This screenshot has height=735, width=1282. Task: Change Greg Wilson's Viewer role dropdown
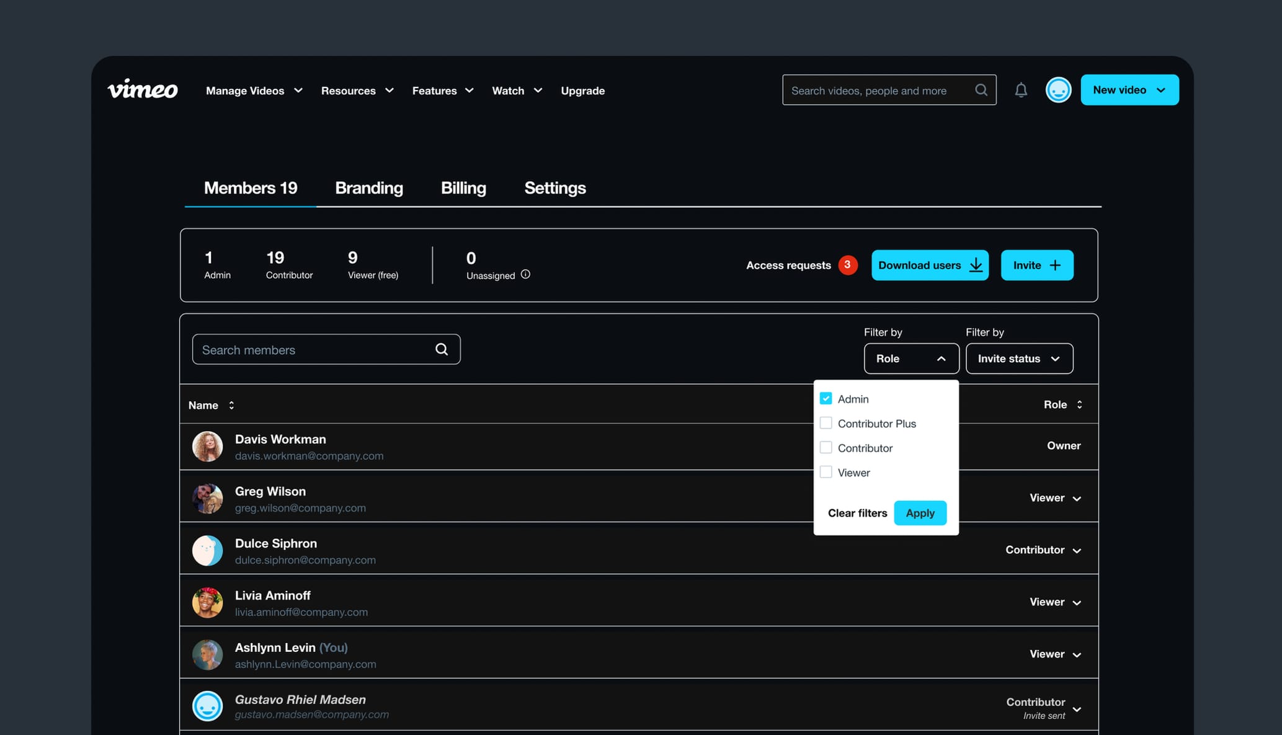pyautogui.click(x=1056, y=498)
